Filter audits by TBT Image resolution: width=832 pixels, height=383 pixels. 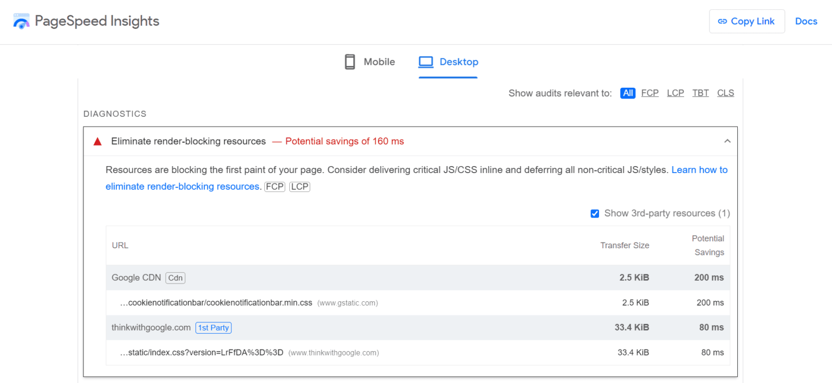click(700, 93)
